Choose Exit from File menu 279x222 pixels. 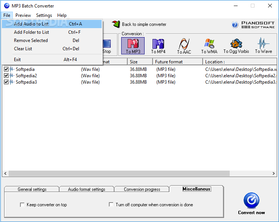(52, 60)
